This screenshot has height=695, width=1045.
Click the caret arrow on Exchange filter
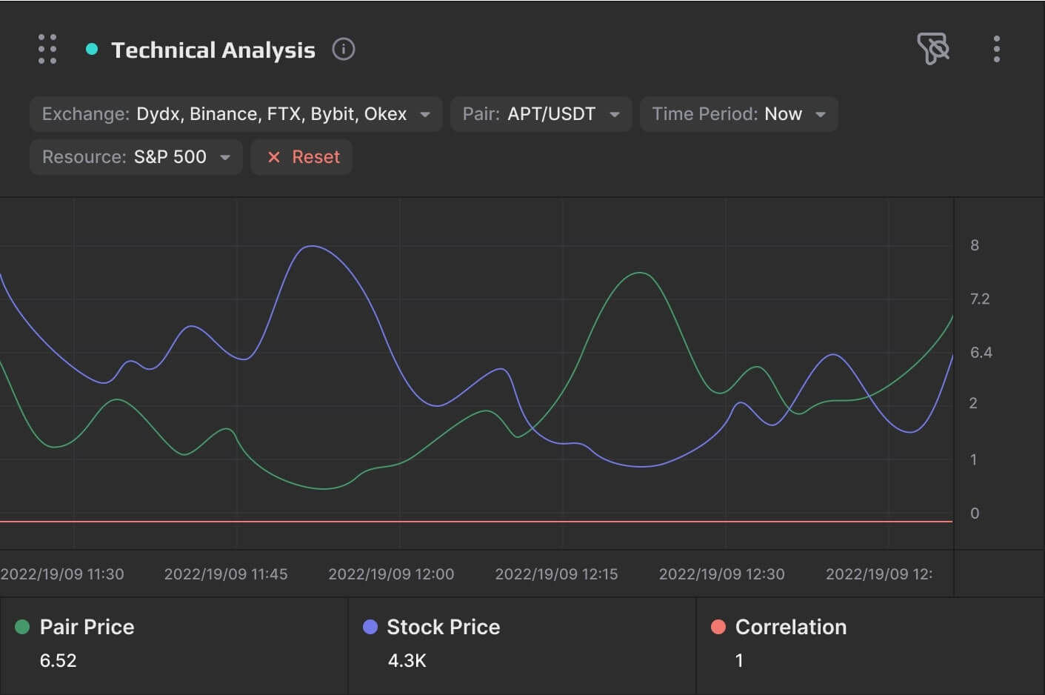click(425, 115)
